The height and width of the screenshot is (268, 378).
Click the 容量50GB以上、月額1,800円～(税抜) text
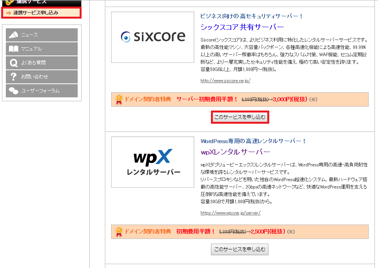click(239, 69)
